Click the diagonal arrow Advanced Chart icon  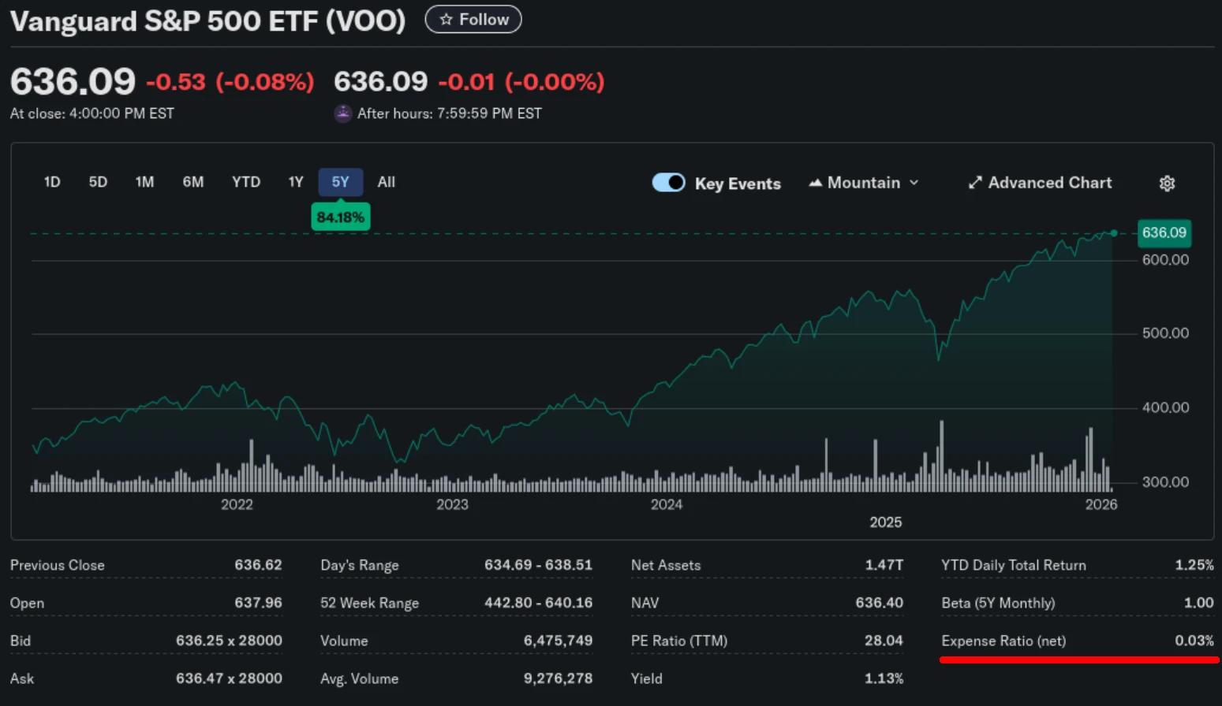click(x=976, y=182)
